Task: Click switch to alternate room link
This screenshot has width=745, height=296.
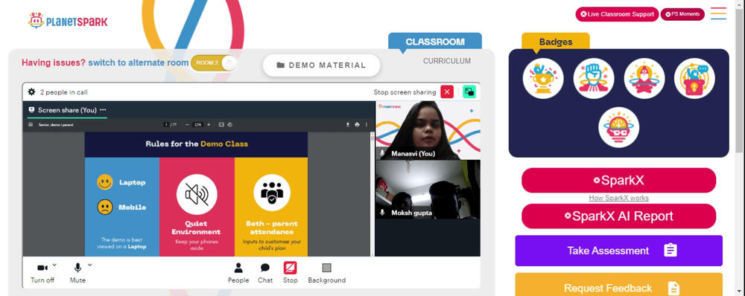Action: [139, 62]
